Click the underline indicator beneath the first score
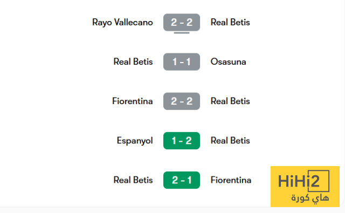 tap(182, 33)
